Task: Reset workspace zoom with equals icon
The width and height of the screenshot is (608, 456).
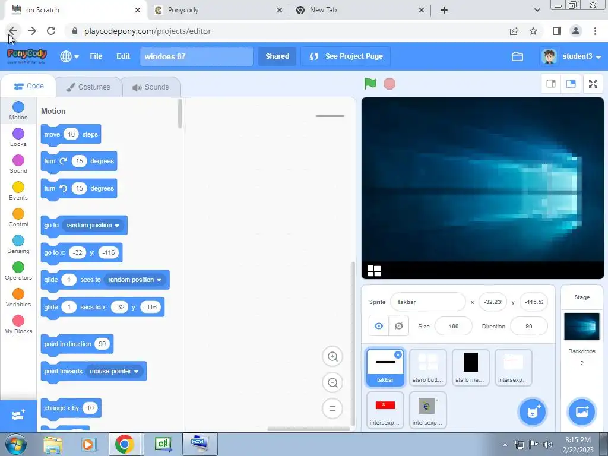Action: [x=332, y=408]
